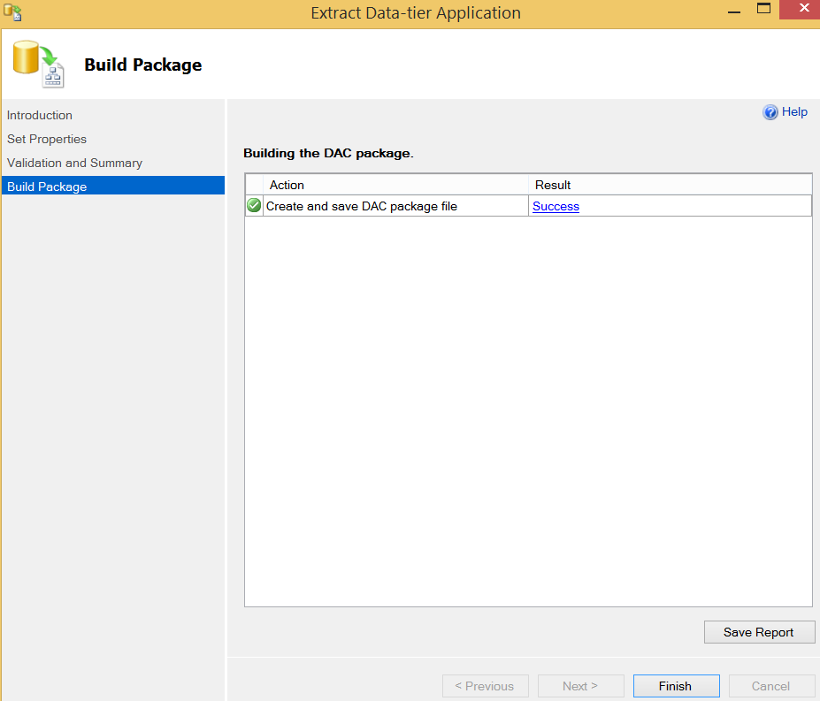This screenshot has width=820, height=701.
Task: Open the Help link
Action: coord(794,112)
